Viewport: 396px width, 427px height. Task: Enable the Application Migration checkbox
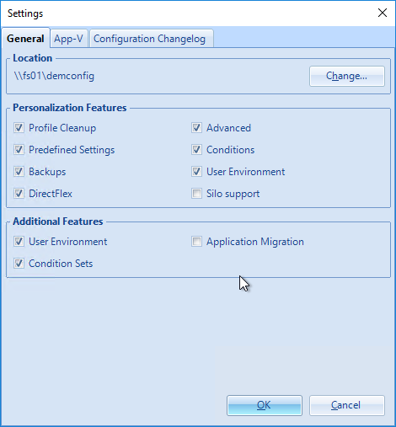[196, 242]
